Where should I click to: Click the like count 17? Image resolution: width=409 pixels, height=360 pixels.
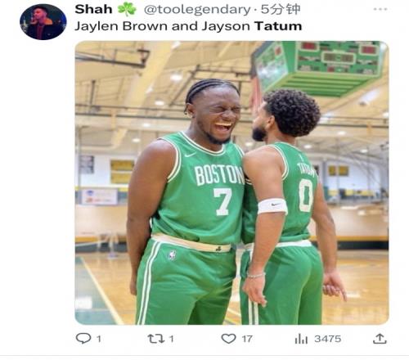coord(247,339)
